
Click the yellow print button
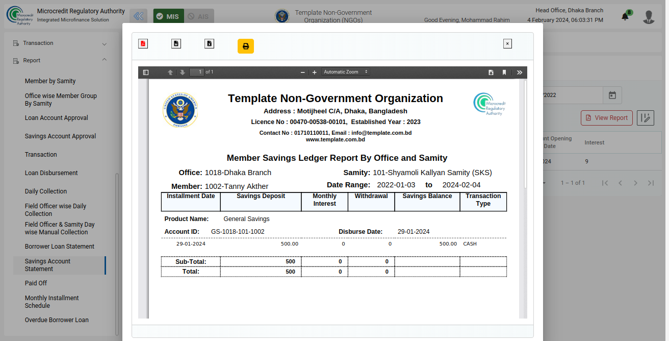[x=246, y=46]
